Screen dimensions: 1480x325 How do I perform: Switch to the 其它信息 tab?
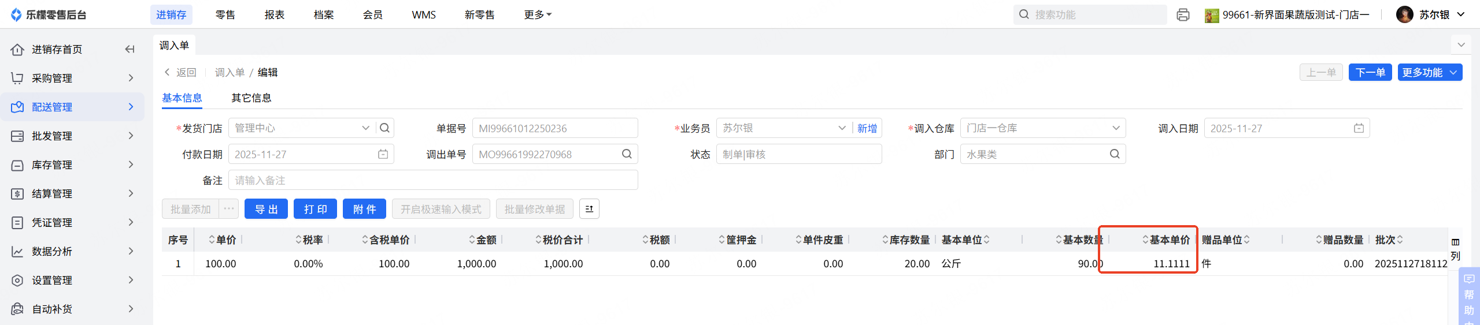click(x=251, y=98)
